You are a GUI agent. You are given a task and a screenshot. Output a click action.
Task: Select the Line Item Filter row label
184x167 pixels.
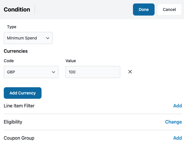[19, 106]
